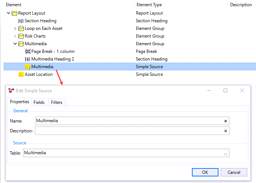This screenshot has width=256, height=183.
Task: Expand the Risk Charts group
Action: [x=15, y=36]
